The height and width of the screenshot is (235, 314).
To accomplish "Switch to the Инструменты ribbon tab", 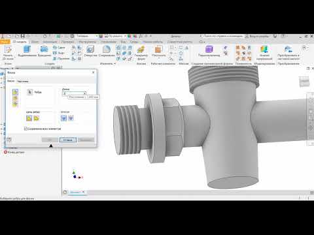I will [x=87, y=42].
